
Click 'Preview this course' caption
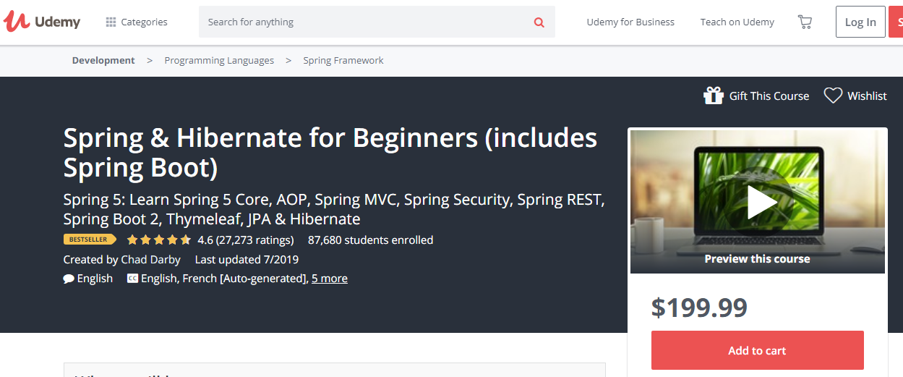[x=757, y=259]
